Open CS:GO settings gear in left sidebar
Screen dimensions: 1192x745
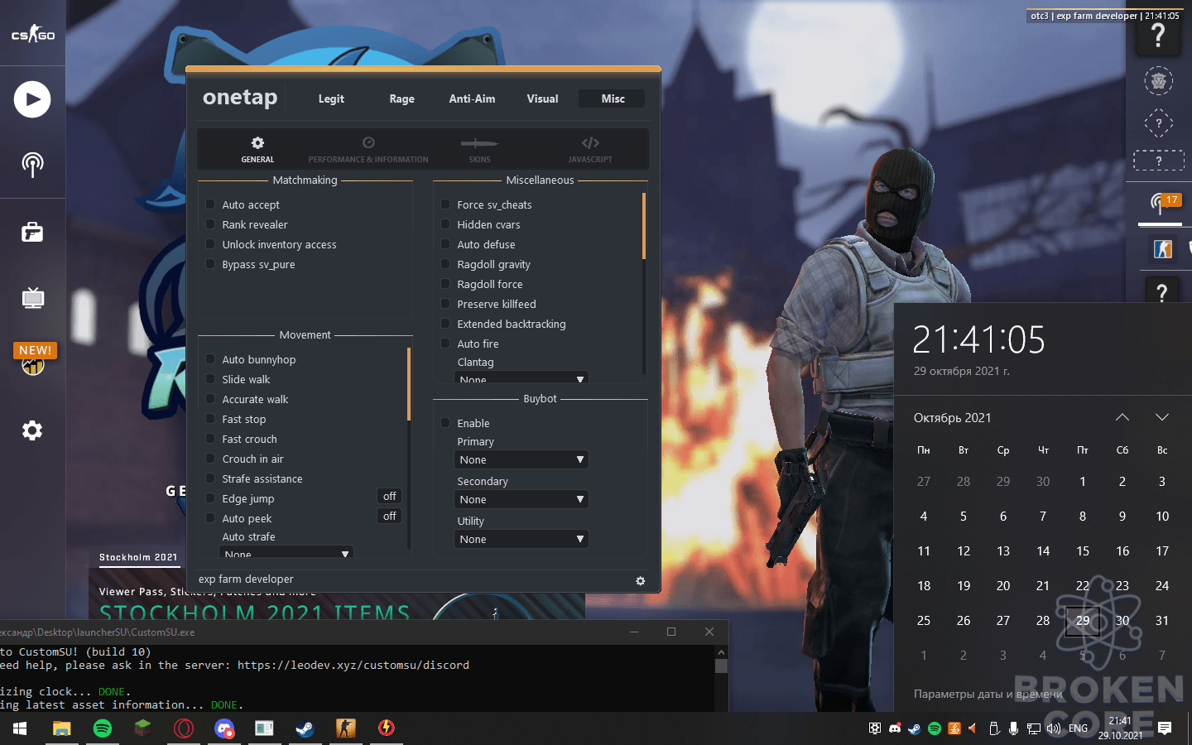[32, 430]
